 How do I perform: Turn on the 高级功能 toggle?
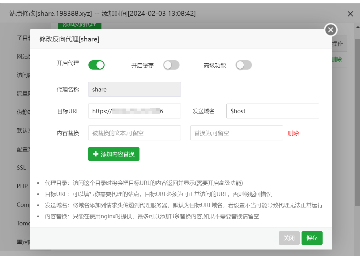click(x=244, y=65)
